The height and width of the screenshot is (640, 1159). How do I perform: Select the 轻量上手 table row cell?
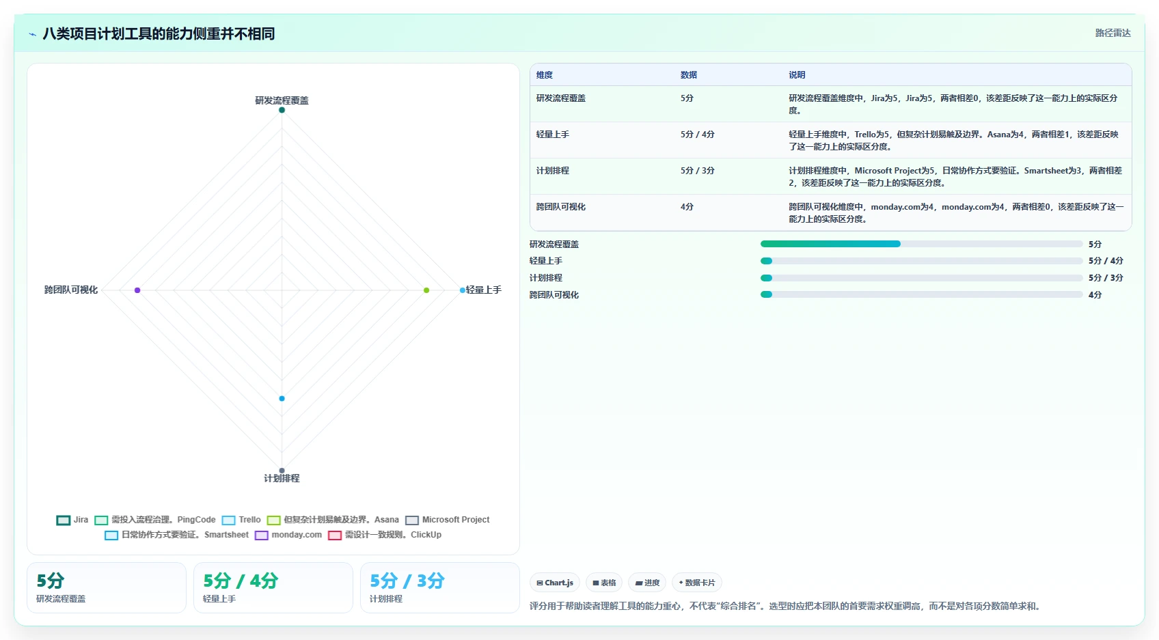(x=553, y=135)
